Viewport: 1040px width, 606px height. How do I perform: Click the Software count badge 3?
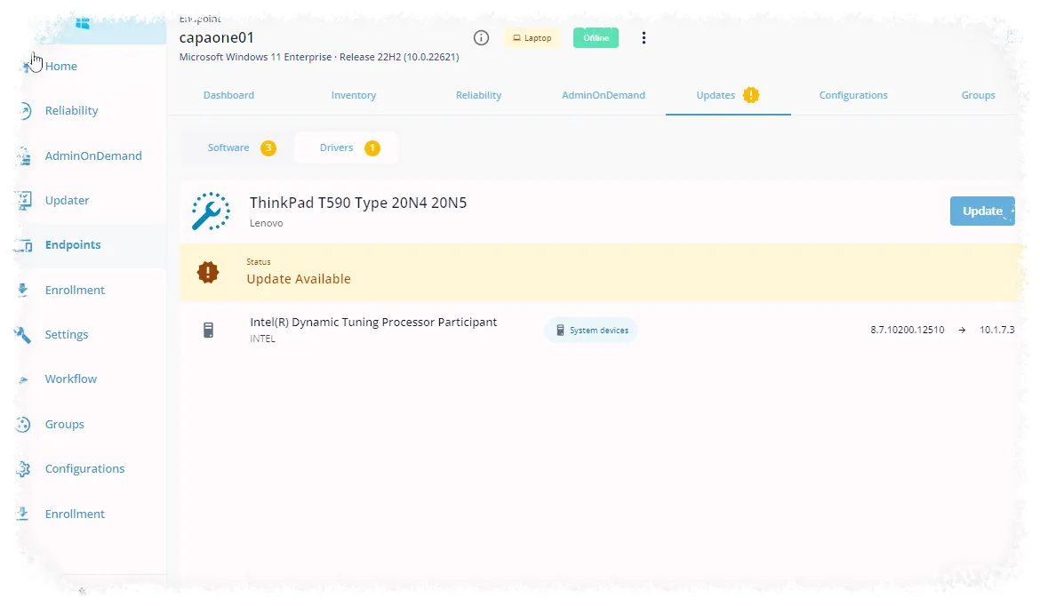pyautogui.click(x=268, y=148)
